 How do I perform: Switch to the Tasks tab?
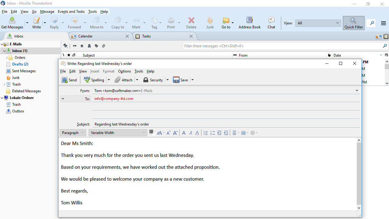[164, 36]
